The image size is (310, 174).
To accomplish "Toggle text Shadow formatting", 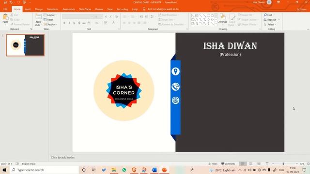I will coord(79,23).
